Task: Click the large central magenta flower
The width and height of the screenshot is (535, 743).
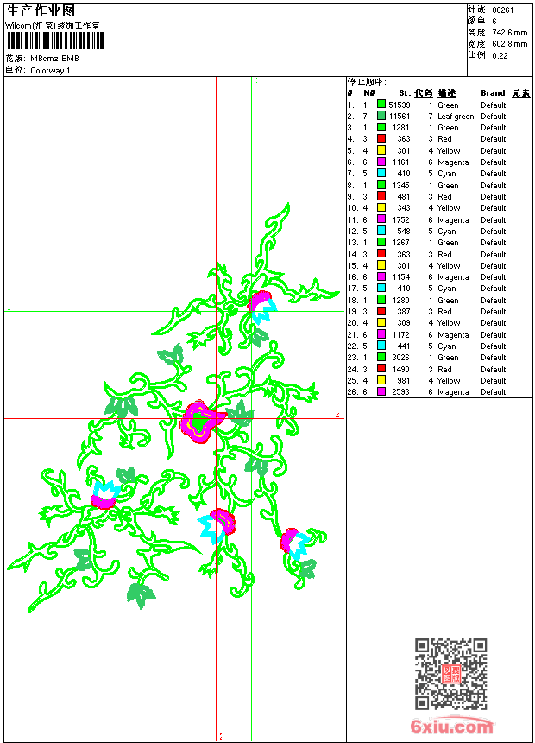Action: click(201, 422)
